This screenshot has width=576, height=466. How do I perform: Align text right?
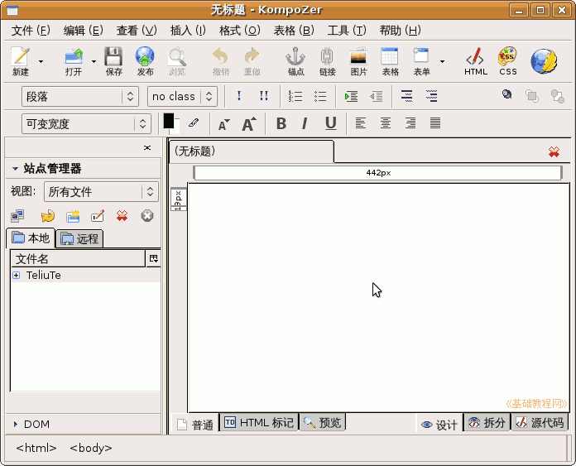(410, 123)
